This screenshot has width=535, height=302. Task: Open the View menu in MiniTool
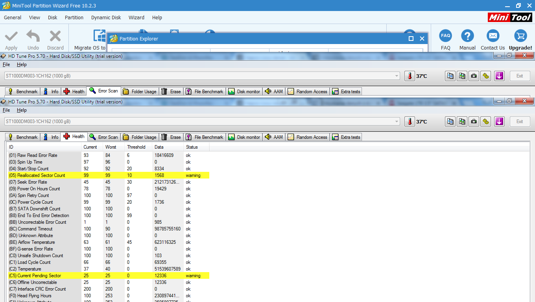point(35,17)
